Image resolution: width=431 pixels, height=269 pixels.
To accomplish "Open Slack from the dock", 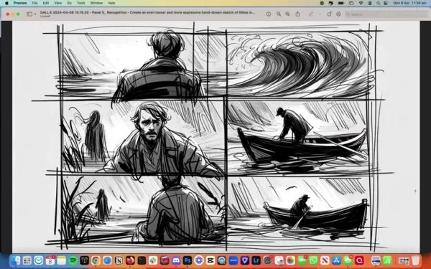I will pyautogui.click(x=153, y=260).
